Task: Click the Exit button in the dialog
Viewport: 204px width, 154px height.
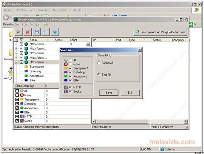Action: point(130,93)
